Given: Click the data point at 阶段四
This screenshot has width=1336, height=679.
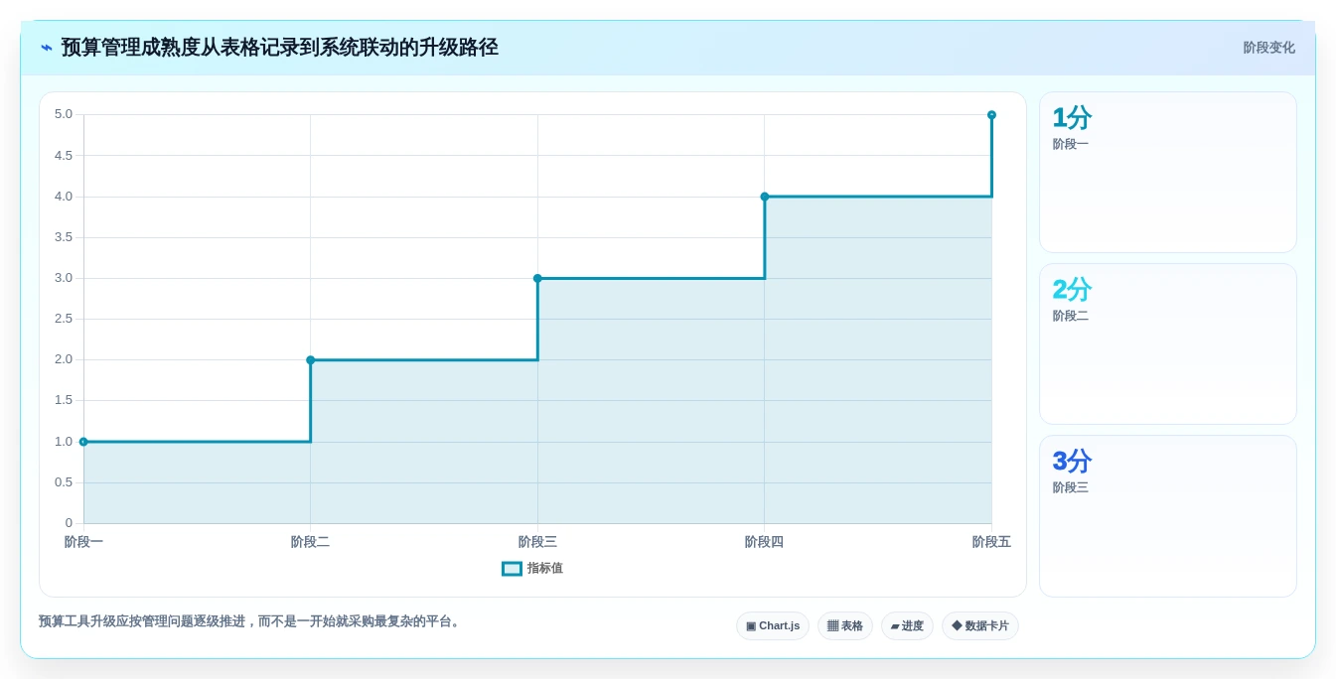Looking at the screenshot, I should (765, 197).
